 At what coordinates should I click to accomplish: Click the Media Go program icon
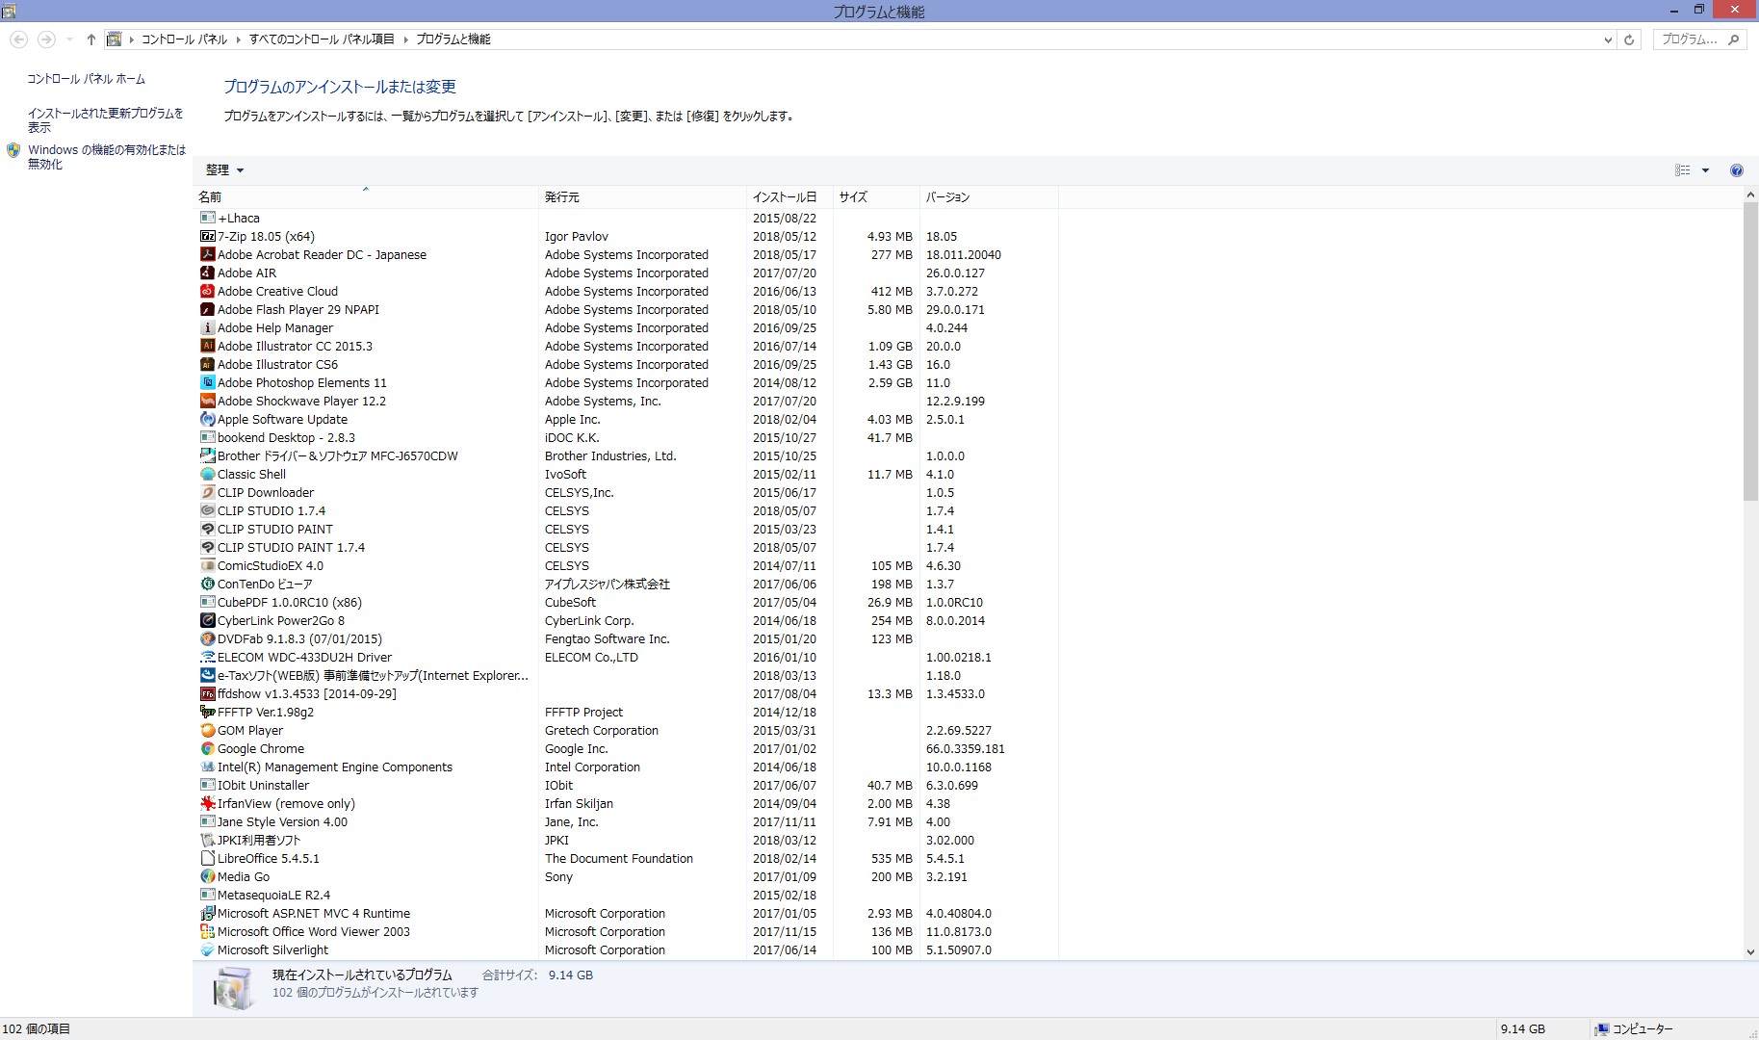207,876
